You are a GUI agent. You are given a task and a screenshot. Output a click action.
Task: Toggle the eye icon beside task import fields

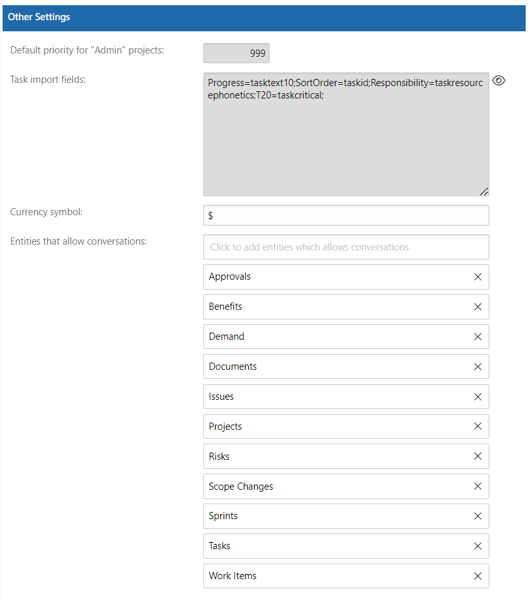click(x=498, y=80)
